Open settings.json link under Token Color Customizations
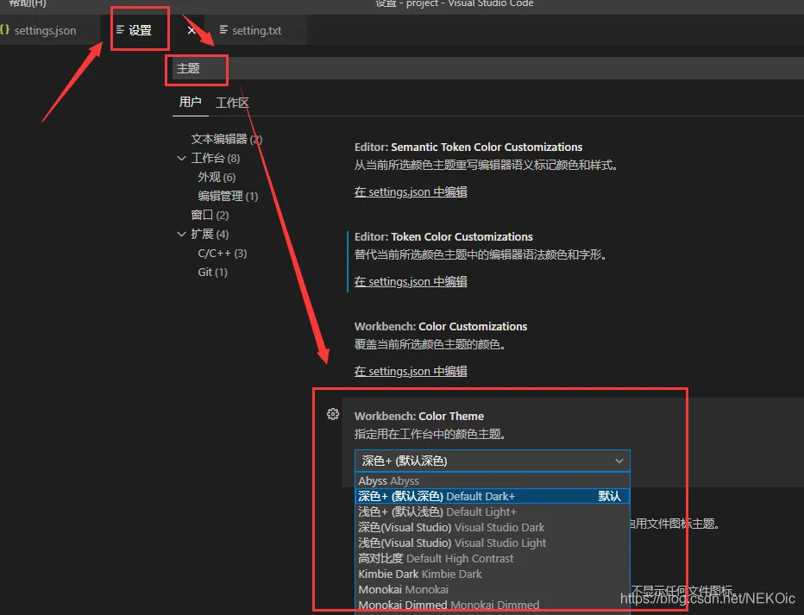The image size is (804, 615). click(411, 281)
